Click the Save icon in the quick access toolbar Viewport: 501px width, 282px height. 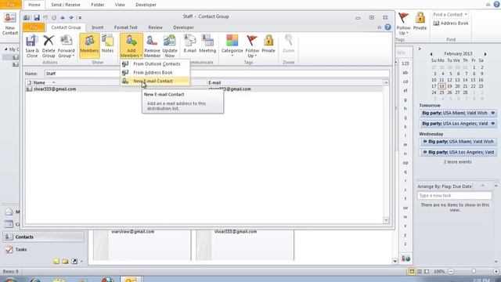coord(37,17)
